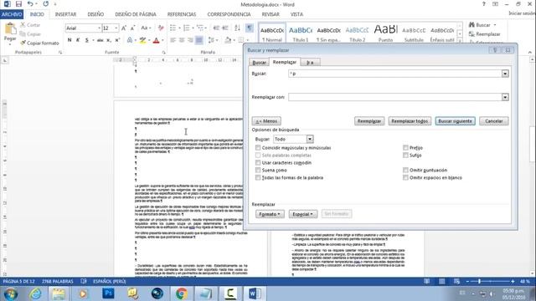Open line spacing options icon
Image resolution: width=536 pixels, height=301 pixels.
click(211, 40)
